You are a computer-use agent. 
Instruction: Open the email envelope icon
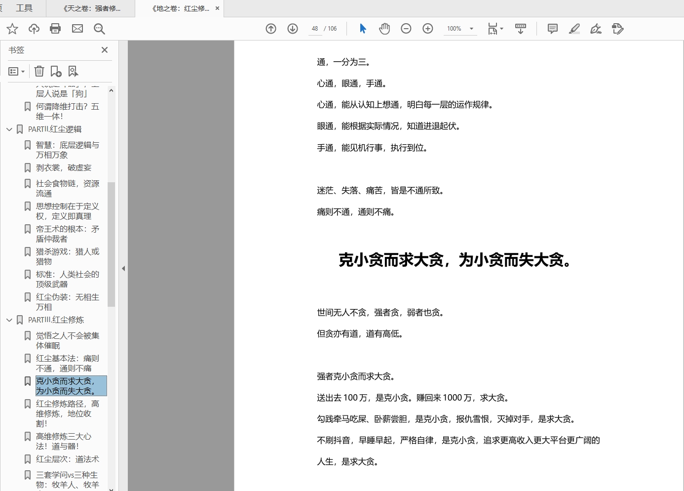click(x=77, y=29)
